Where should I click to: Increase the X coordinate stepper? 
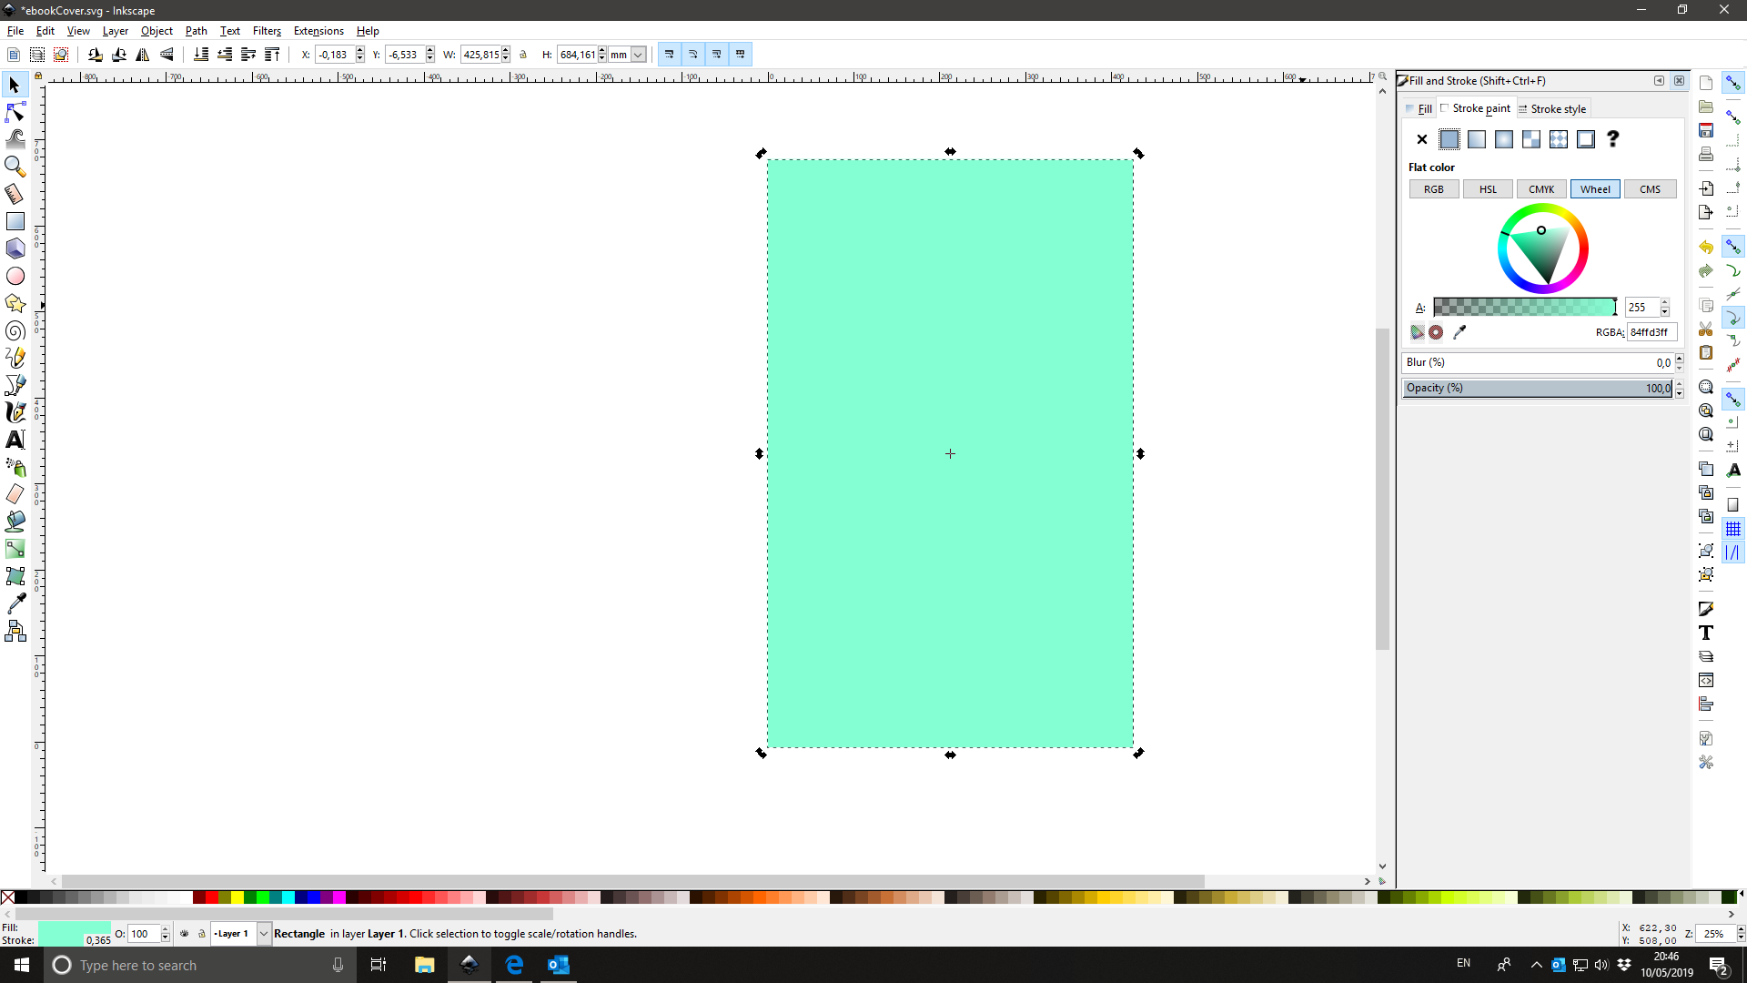(x=360, y=51)
